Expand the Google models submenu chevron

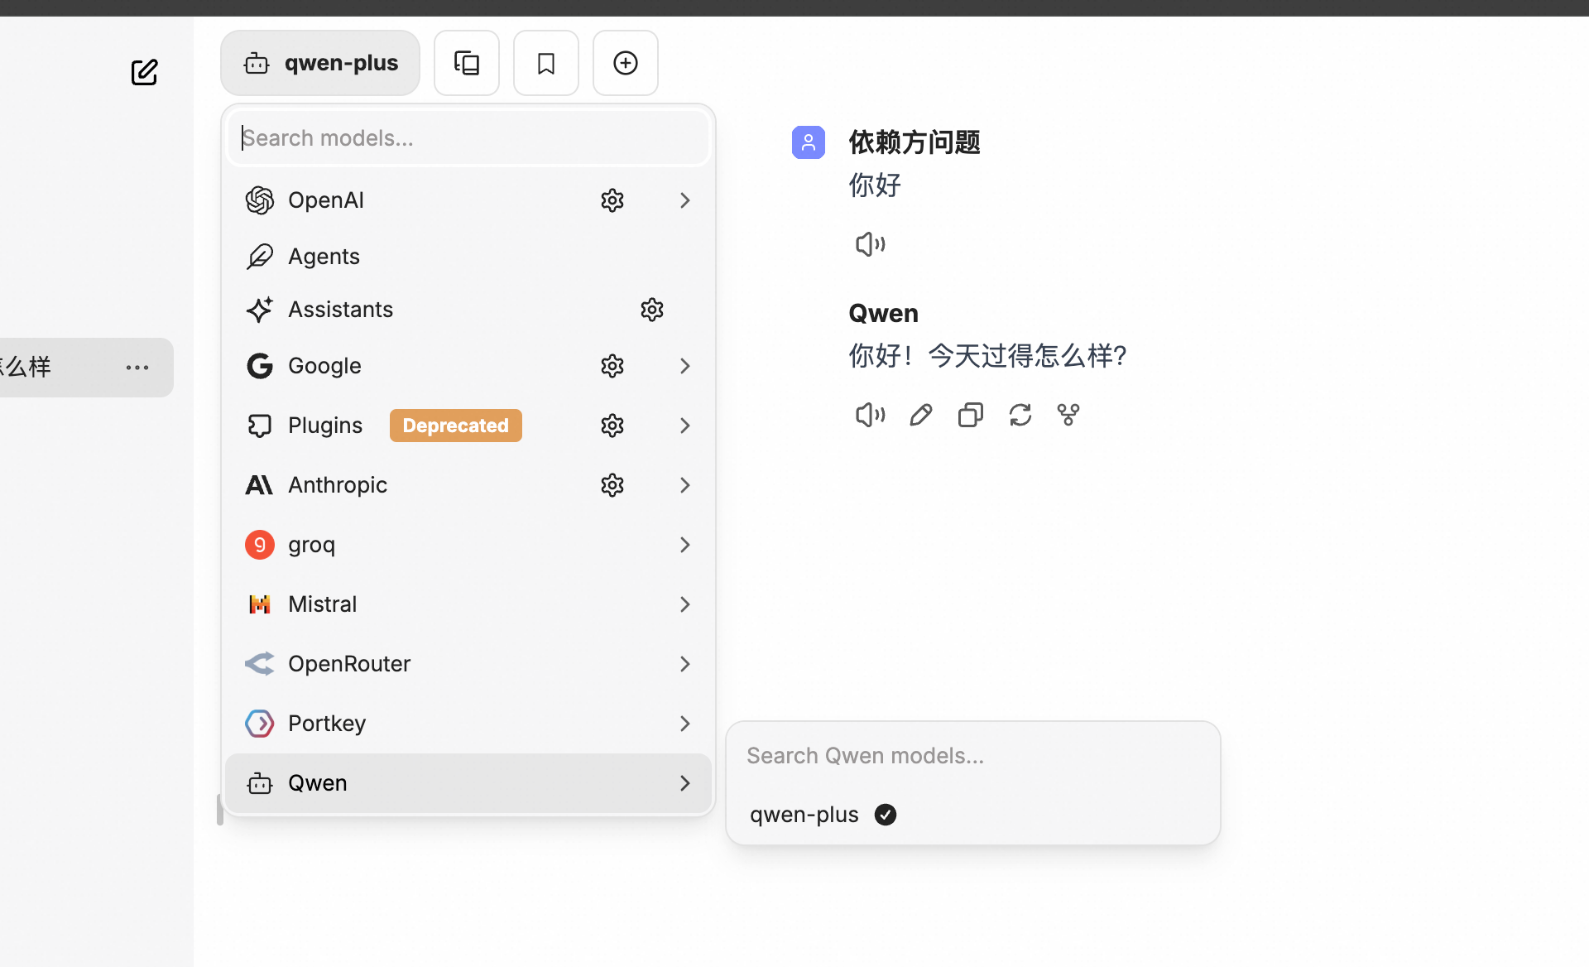(x=684, y=366)
